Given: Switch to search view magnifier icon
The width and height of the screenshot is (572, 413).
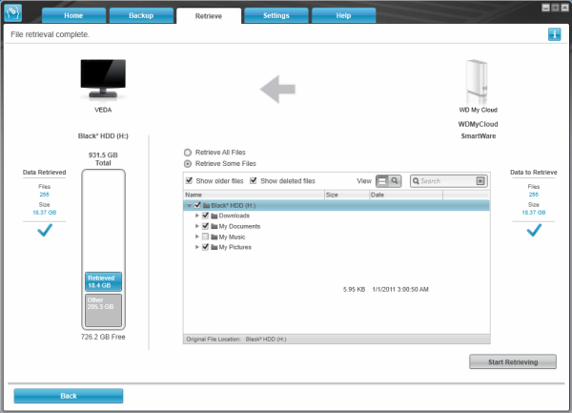Looking at the screenshot, I should coord(395,181).
